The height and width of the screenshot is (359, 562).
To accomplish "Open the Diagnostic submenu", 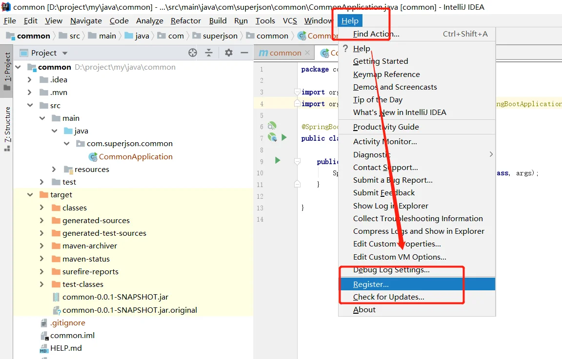I will coord(417,154).
